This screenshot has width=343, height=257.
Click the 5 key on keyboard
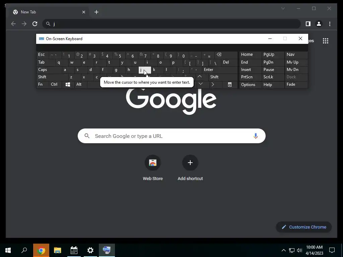119,55
